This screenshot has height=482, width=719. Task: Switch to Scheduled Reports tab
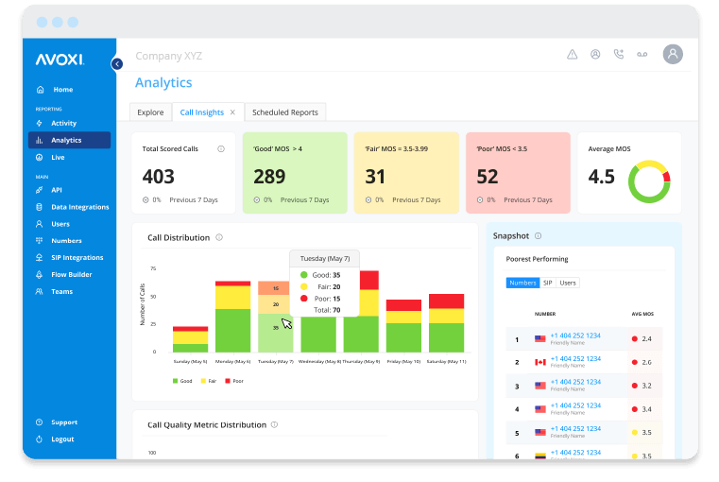285,112
